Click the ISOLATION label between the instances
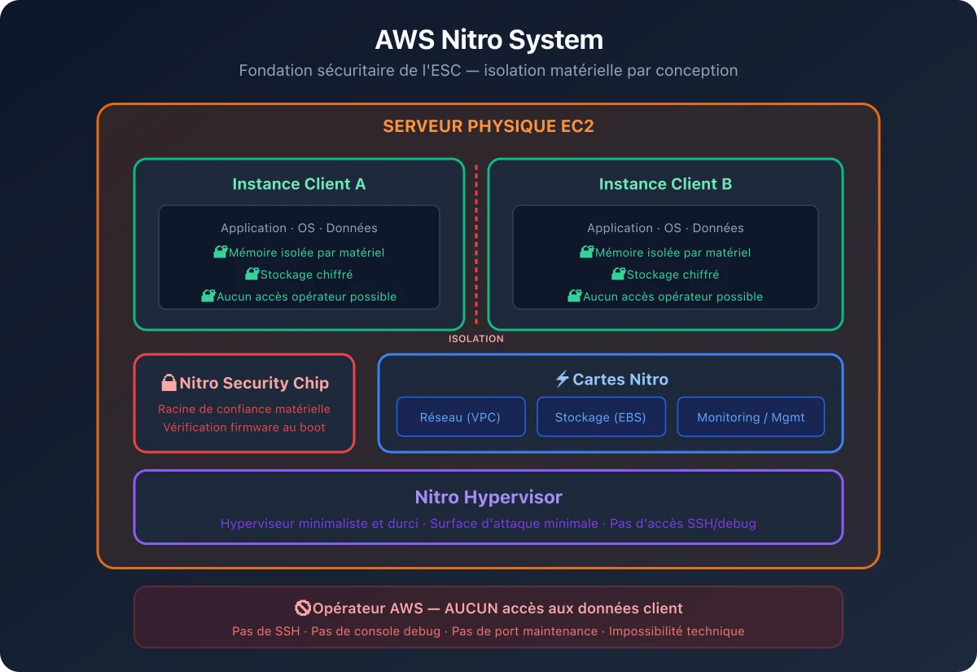The width and height of the screenshot is (977, 672). point(476,339)
